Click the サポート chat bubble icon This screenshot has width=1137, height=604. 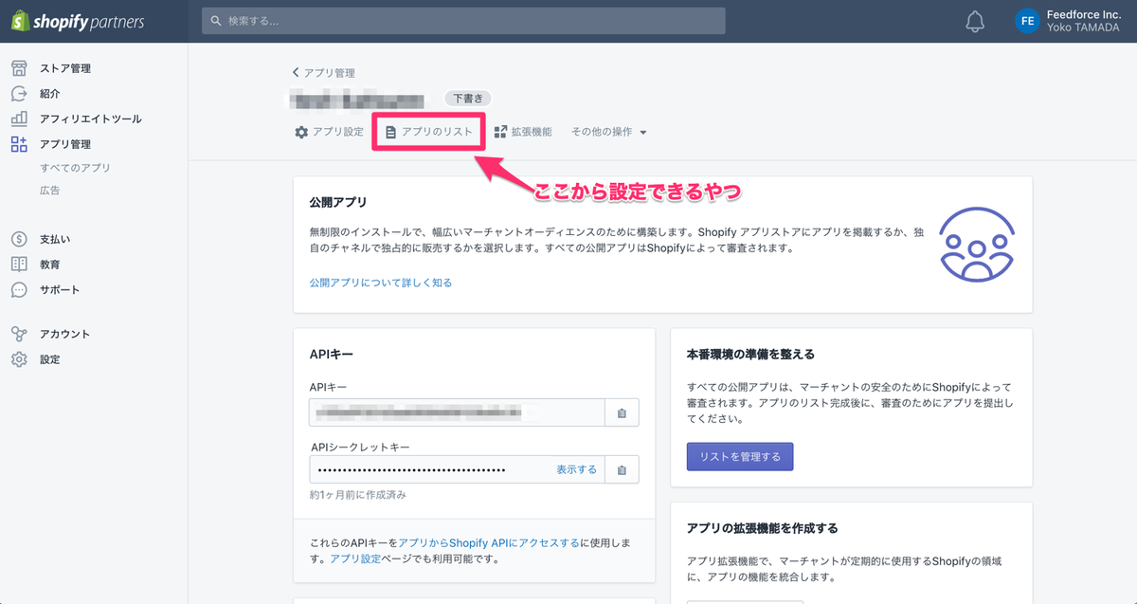(x=19, y=289)
